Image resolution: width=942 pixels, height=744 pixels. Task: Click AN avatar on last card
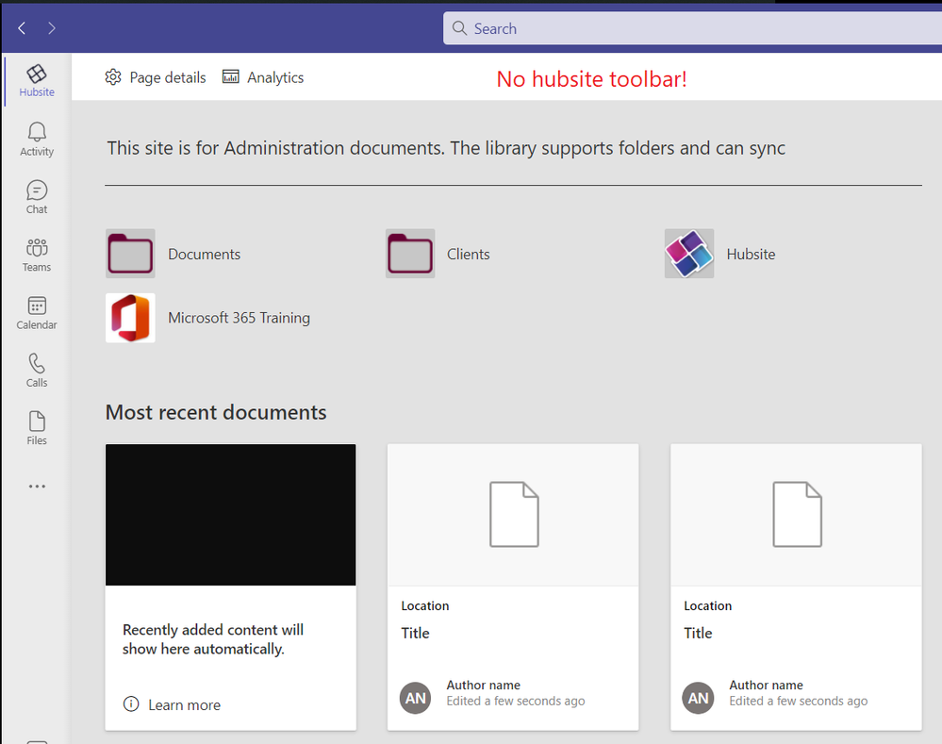click(698, 698)
